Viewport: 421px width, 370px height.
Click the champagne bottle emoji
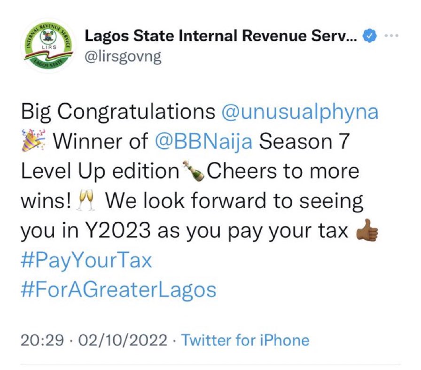(x=193, y=171)
